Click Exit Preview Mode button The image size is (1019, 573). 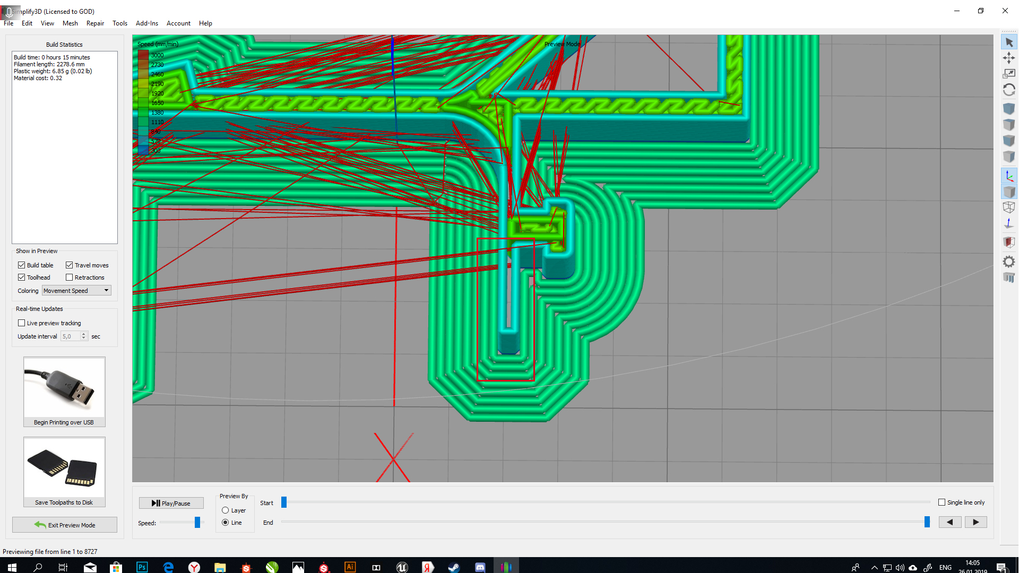(65, 525)
